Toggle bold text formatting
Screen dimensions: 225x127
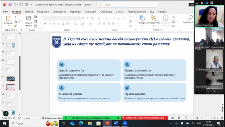point(45,24)
